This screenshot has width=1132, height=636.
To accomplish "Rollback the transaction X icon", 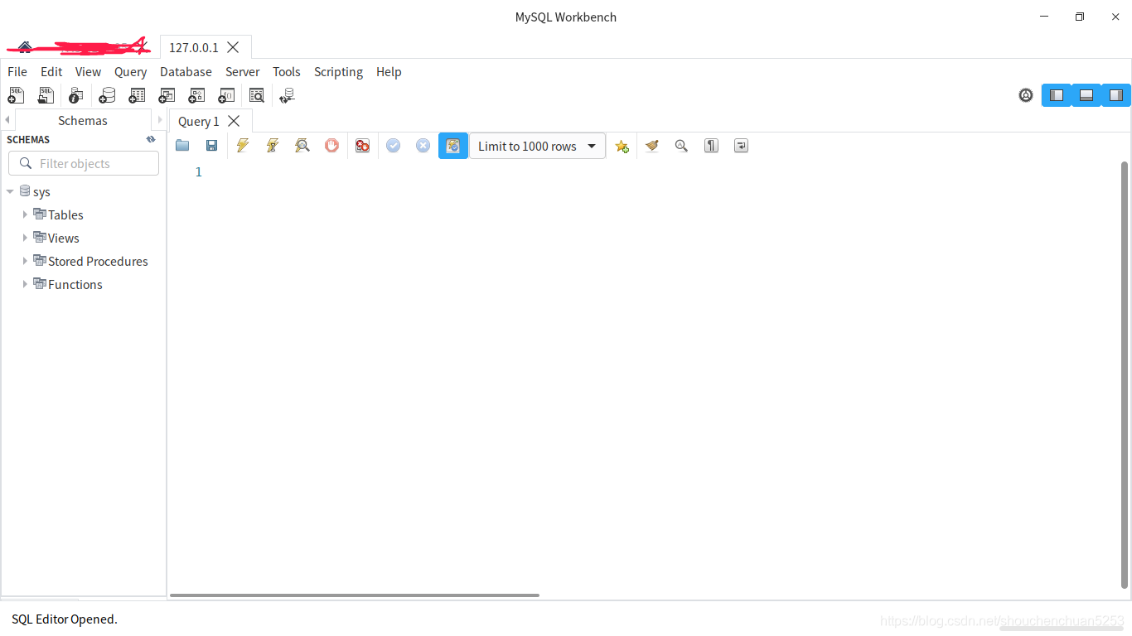I will tap(423, 146).
